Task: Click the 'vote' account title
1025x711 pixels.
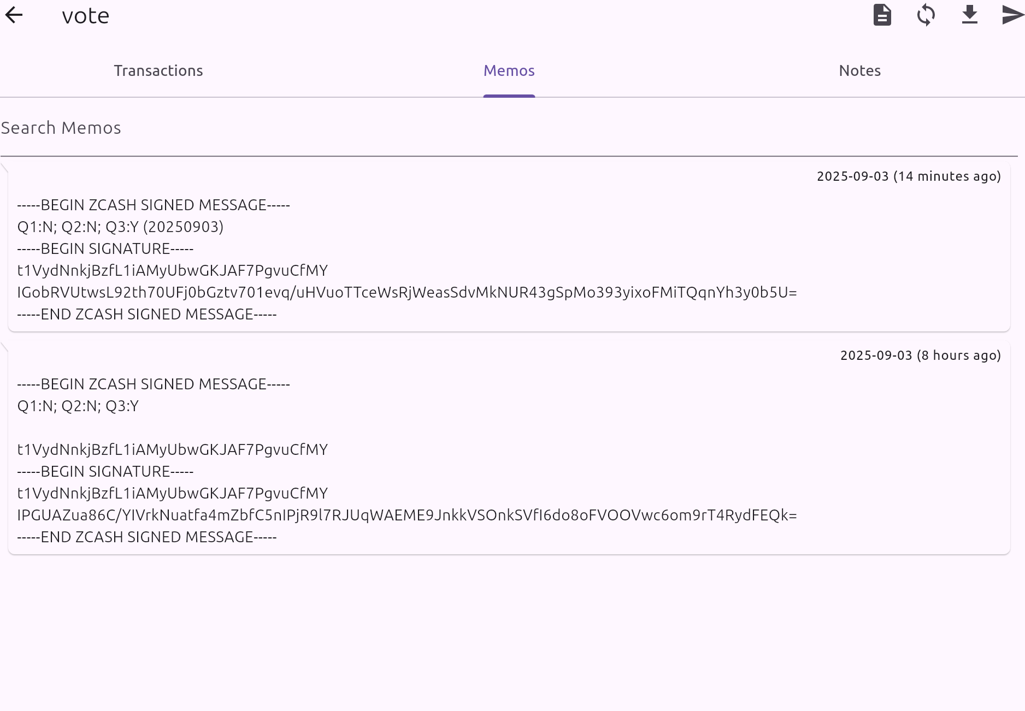Action: pos(86,16)
